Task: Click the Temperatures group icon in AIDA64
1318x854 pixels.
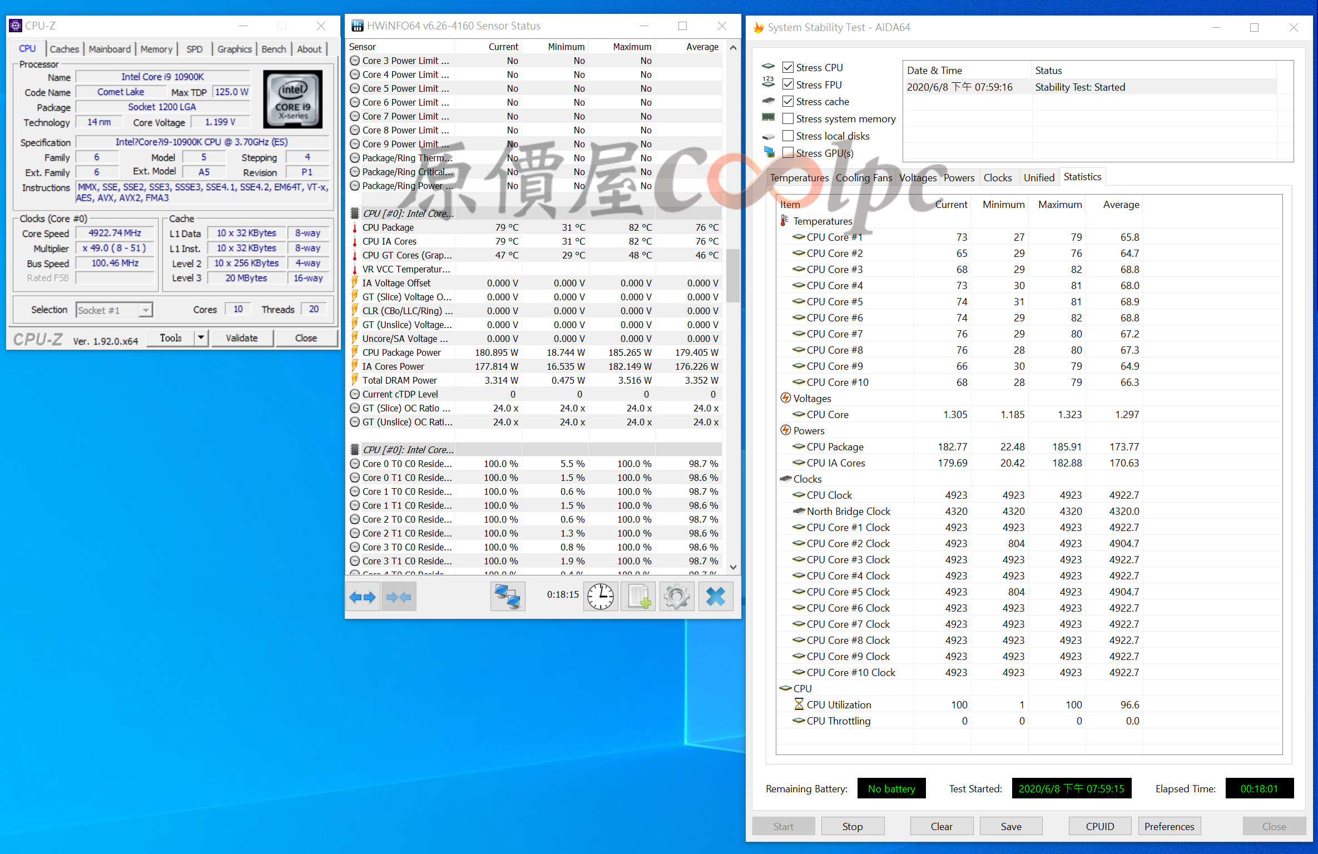Action: [785, 221]
